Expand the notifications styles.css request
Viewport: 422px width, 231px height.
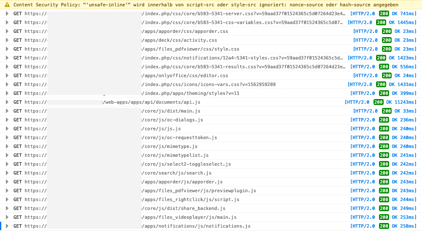coord(7,58)
